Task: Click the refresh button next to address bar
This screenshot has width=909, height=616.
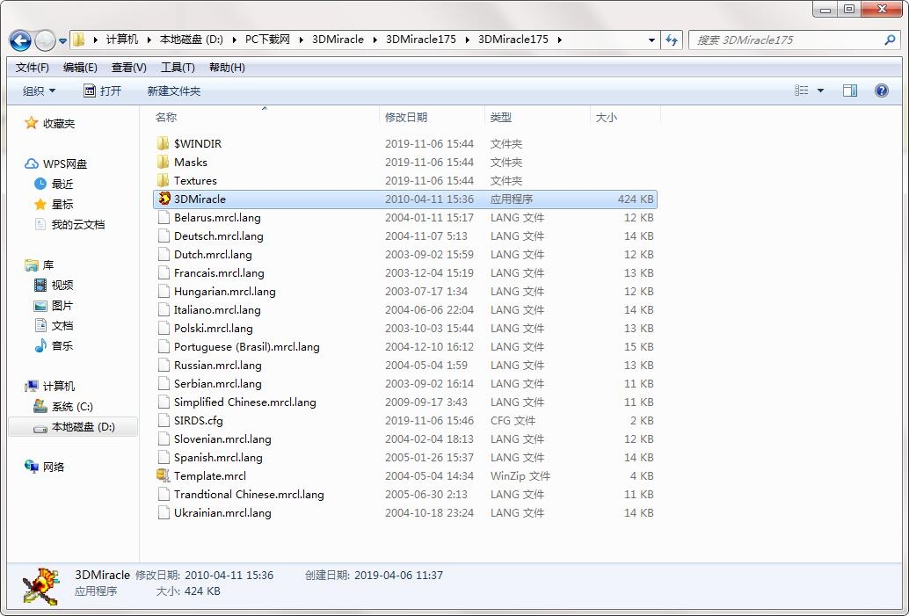Action: click(672, 40)
